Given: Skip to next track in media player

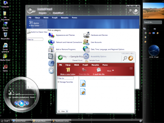Looking at the screenshot, I should (27, 103).
